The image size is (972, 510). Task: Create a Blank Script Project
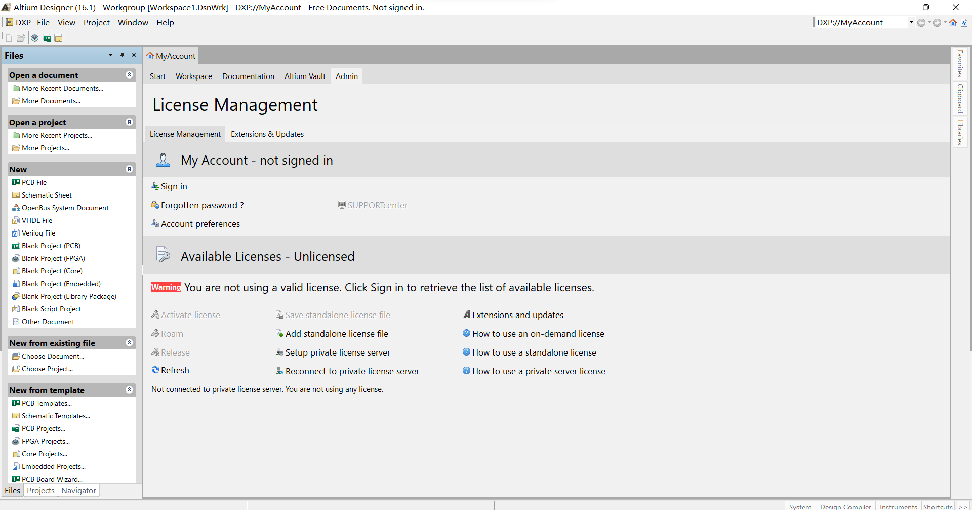(47, 309)
